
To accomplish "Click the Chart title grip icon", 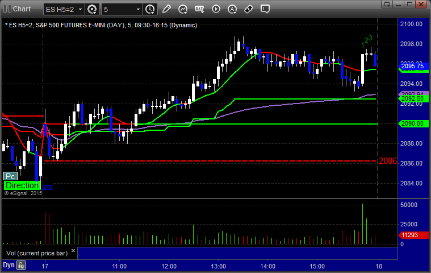I will click(x=7, y=9).
